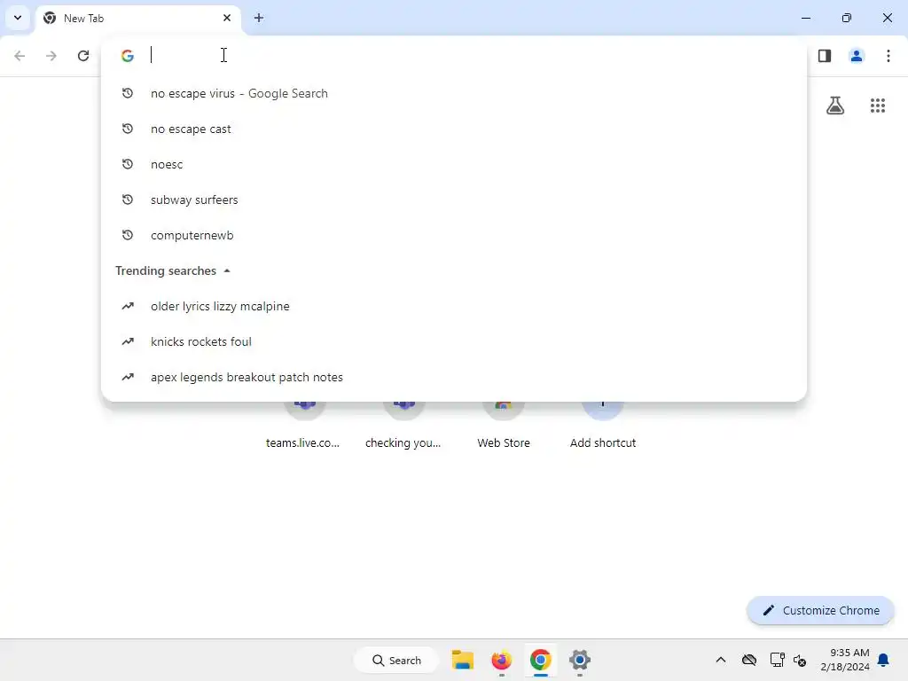Click the Chrome taskbar icon
Viewport: 908px width, 681px height.
540,660
